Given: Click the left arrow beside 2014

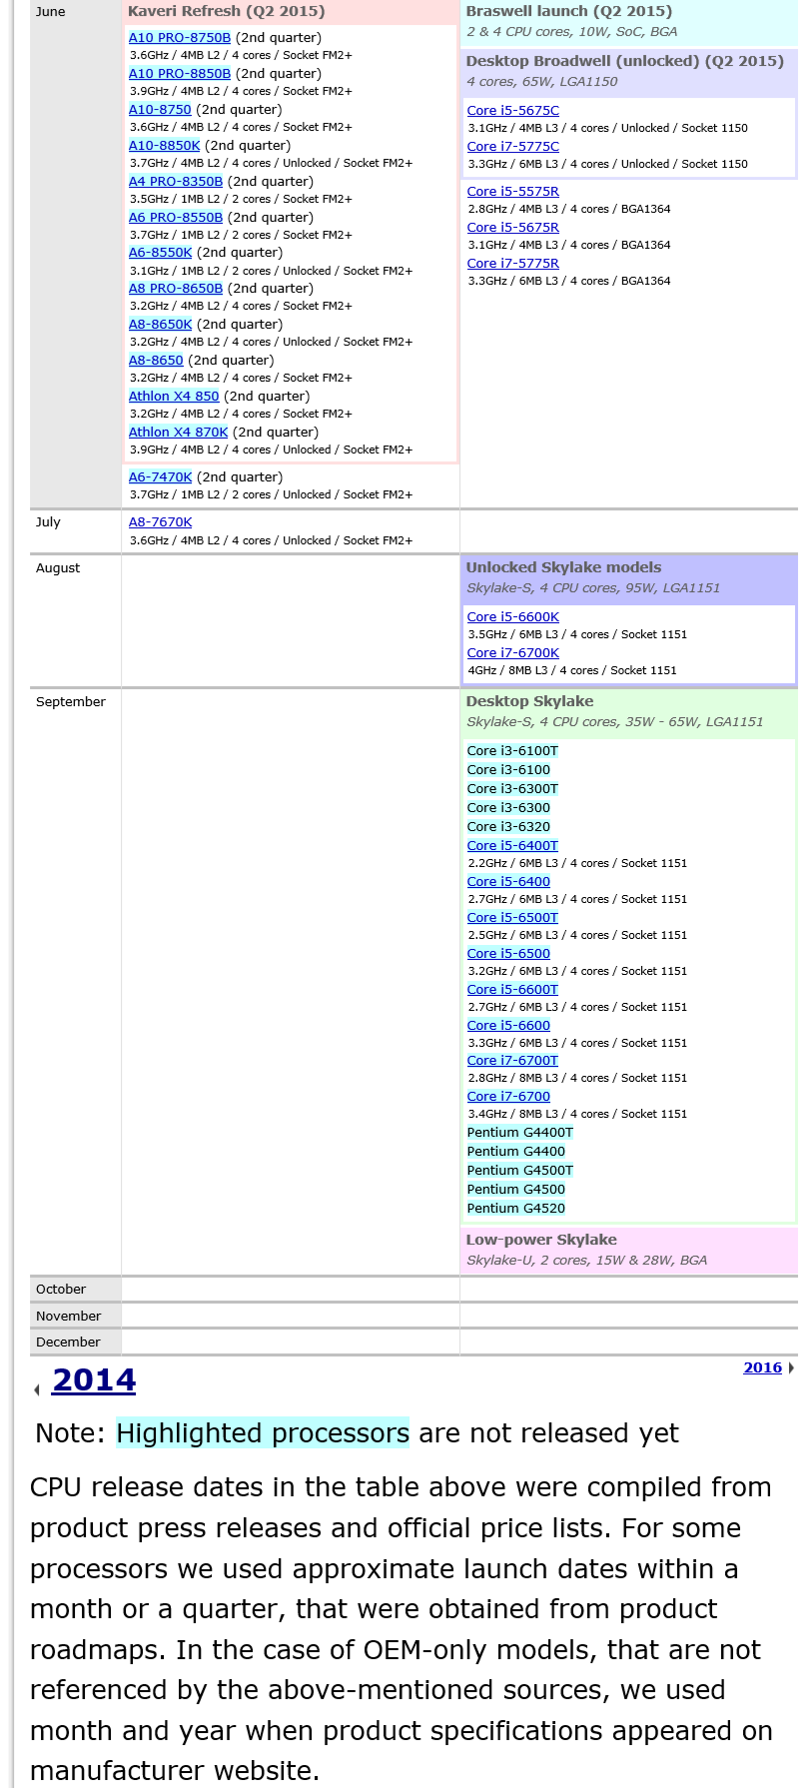Looking at the screenshot, I should click(37, 1389).
